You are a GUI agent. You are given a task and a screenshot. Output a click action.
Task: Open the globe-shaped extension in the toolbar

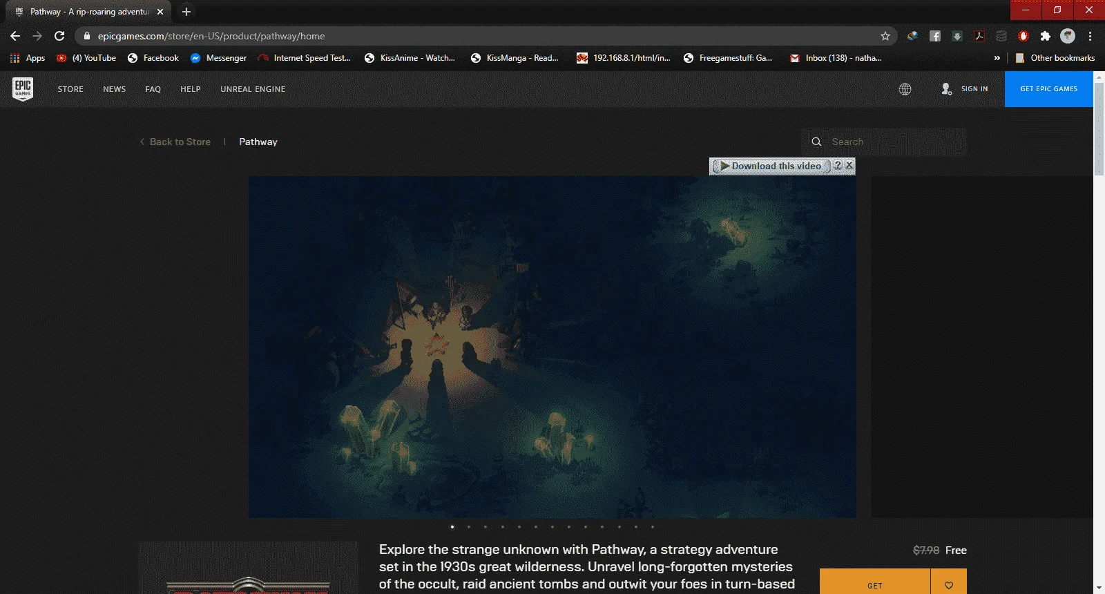tap(913, 36)
